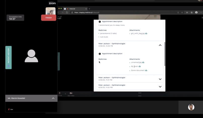Bookmark page with star icon
This screenshot has height=118, width=203.
pyautogui.click(x=182, y=13)
